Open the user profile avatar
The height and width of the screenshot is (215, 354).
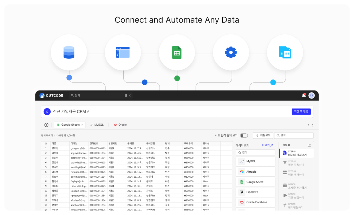click(x=311, y=95)
